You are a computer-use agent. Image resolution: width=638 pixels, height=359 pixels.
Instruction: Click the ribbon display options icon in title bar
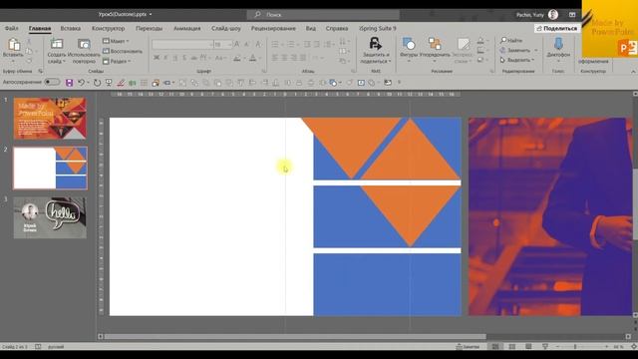[572, 15]
